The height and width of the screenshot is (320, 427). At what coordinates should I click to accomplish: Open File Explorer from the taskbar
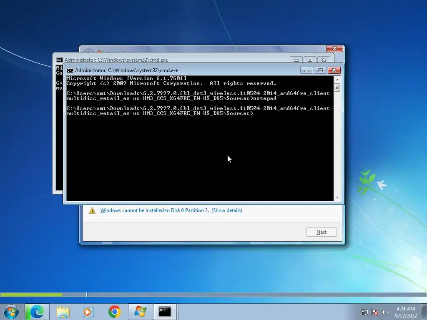[63, 312]
